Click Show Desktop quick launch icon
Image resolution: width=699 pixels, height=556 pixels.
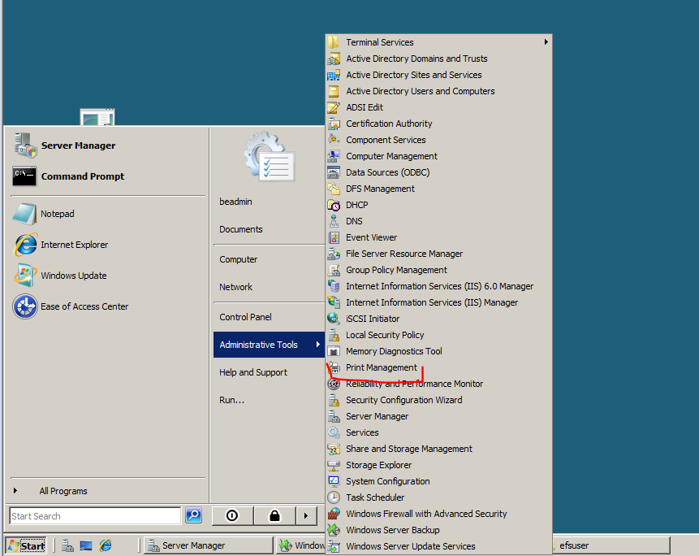point(86,545)
